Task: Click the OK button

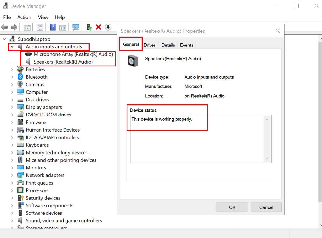Action: pos(232,207)
